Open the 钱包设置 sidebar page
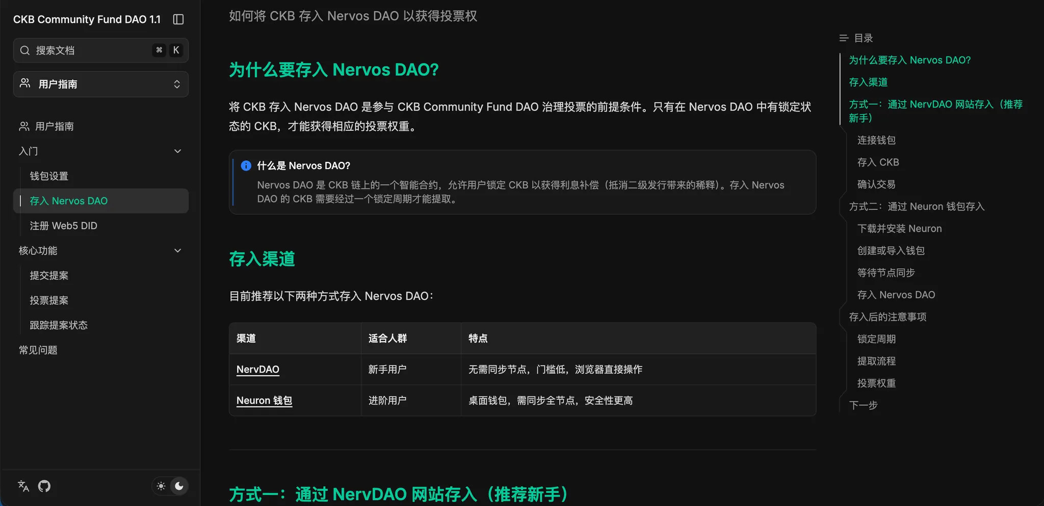The width and height of the screenshot is (1044, 506). [x=49, y=176]
